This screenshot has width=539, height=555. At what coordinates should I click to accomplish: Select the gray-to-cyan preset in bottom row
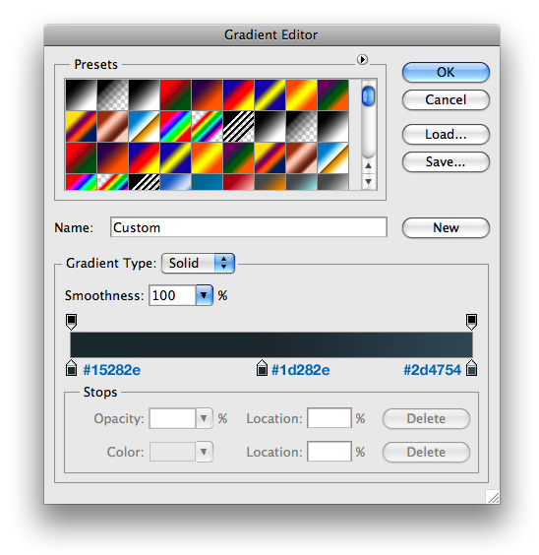pos(301,182)
